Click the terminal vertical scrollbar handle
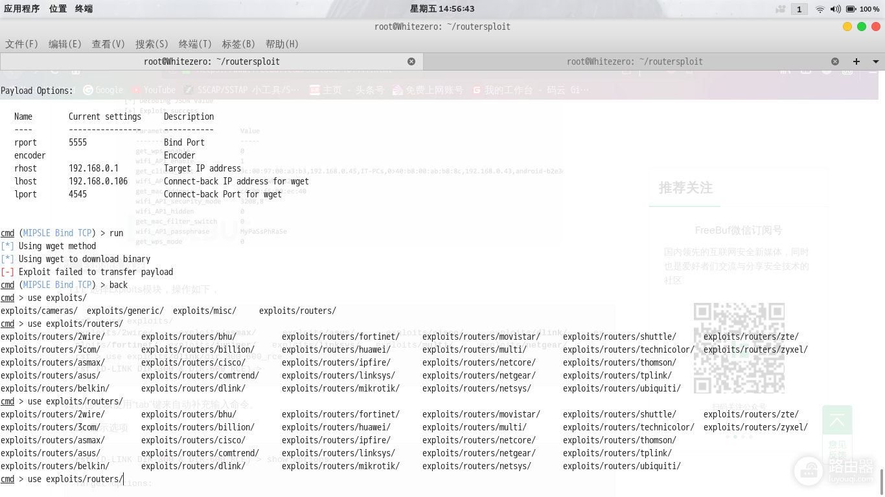The width and height of the screenshot is (885, 497). (x=881, y=481)
